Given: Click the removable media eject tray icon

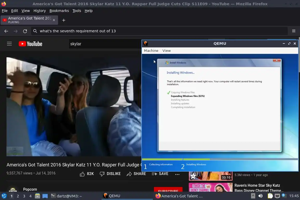Looking at the screenshot, I should point(253,196).
